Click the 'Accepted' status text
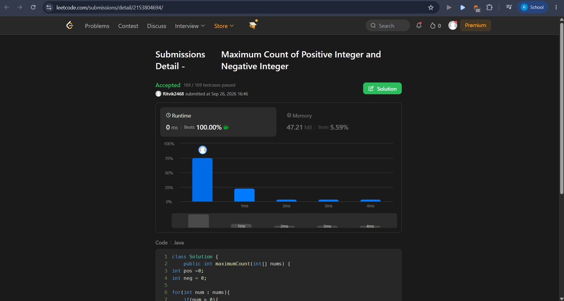 (167, 85)
